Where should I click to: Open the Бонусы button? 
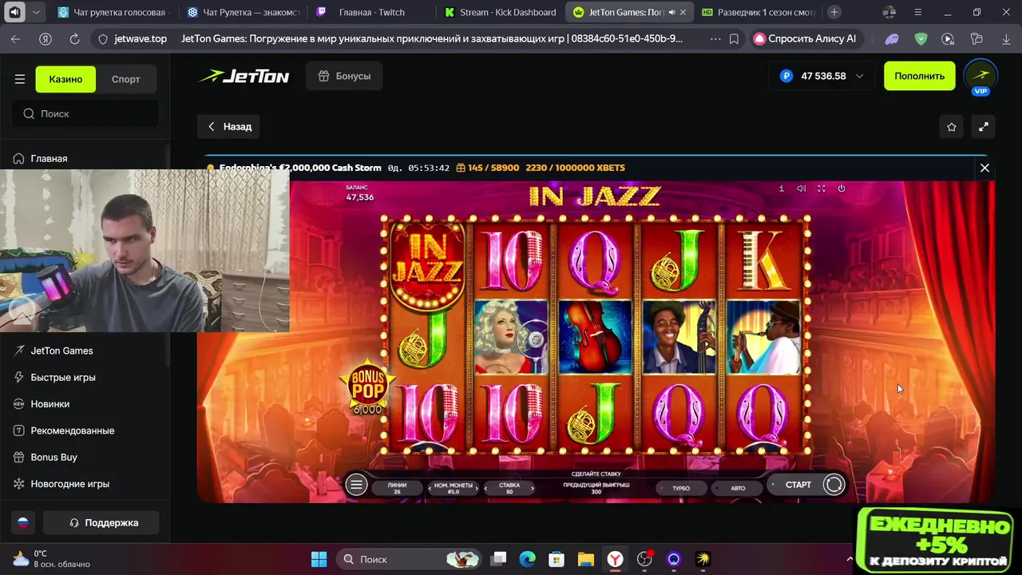pos(344,76)
